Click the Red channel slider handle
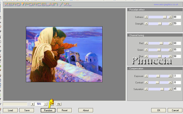 (161, 43)
